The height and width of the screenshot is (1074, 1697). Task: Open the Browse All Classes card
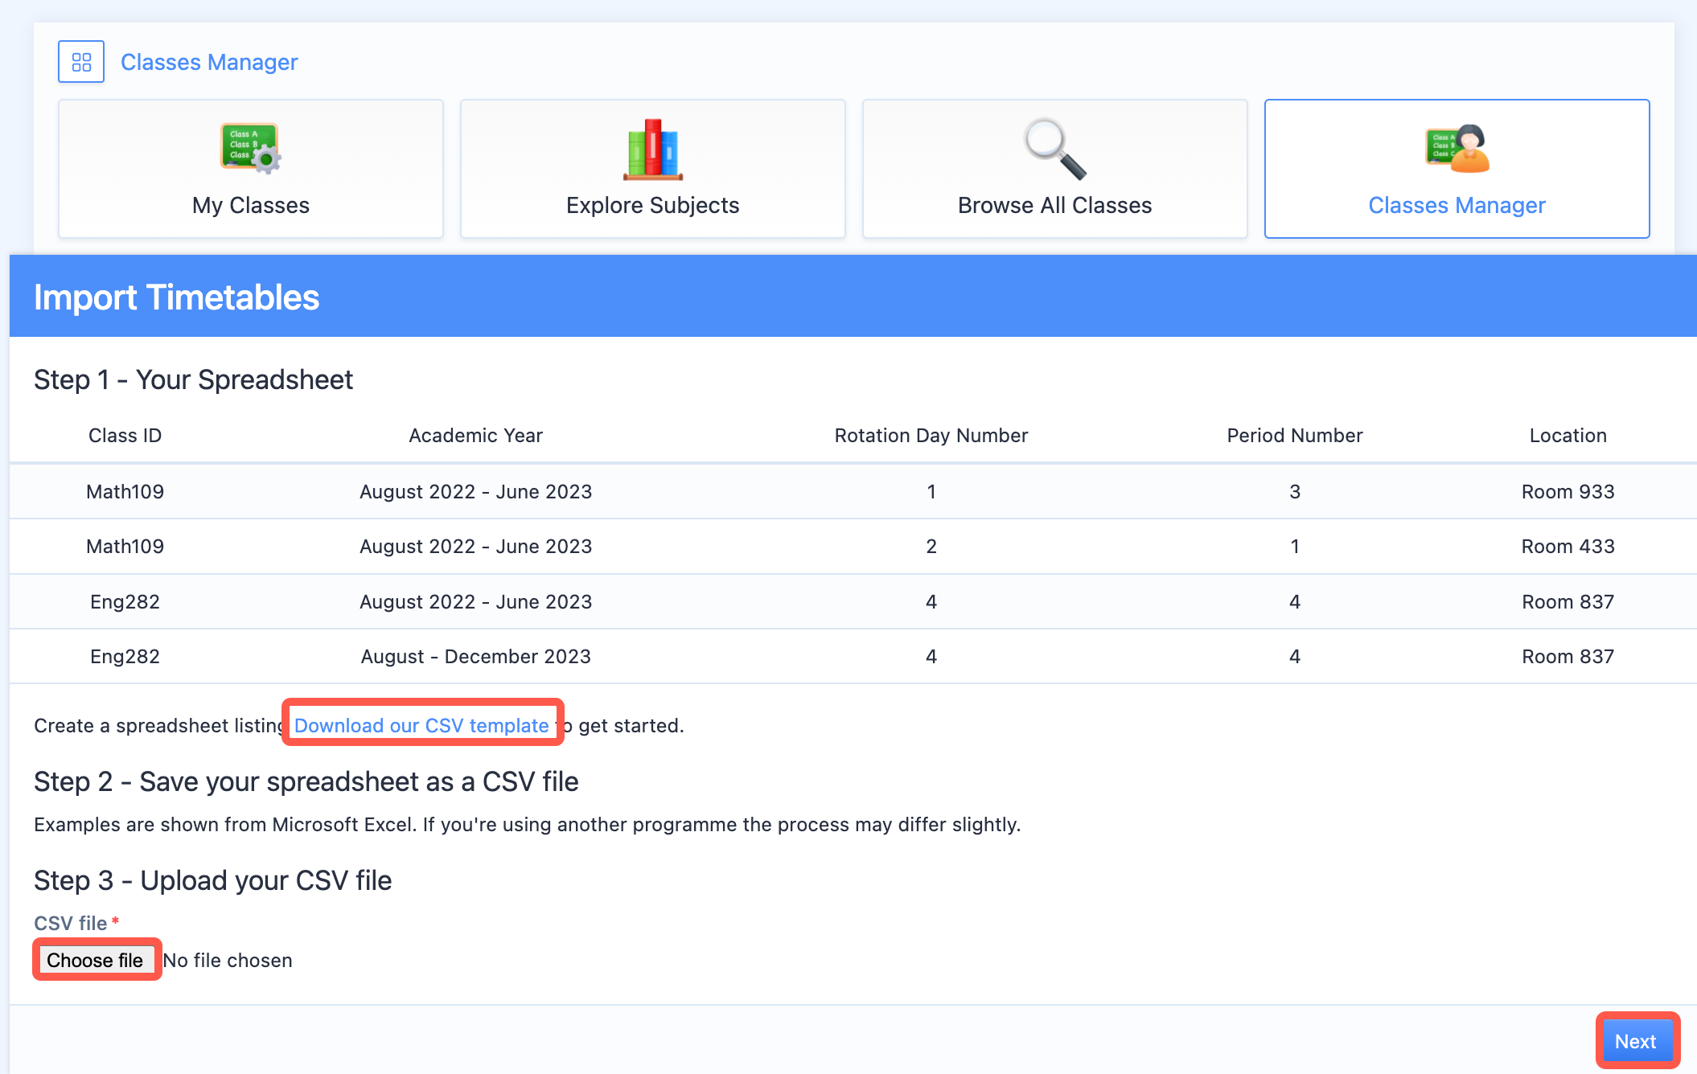pyautogui.click(x=1054, y=169)
